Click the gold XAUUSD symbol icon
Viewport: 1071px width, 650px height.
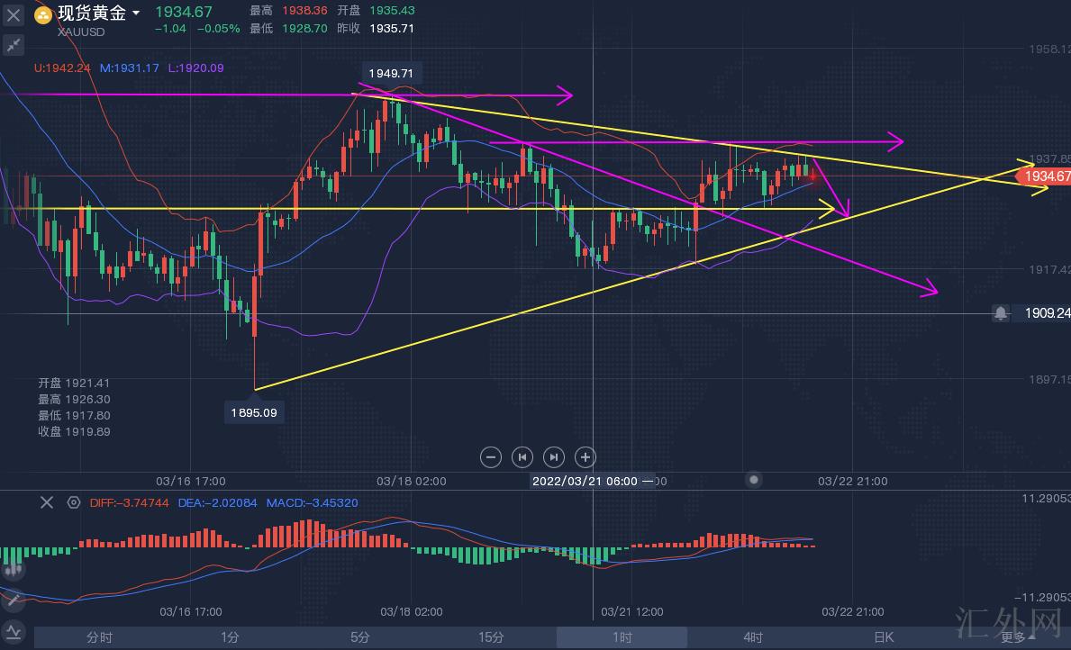pos(42,14)
